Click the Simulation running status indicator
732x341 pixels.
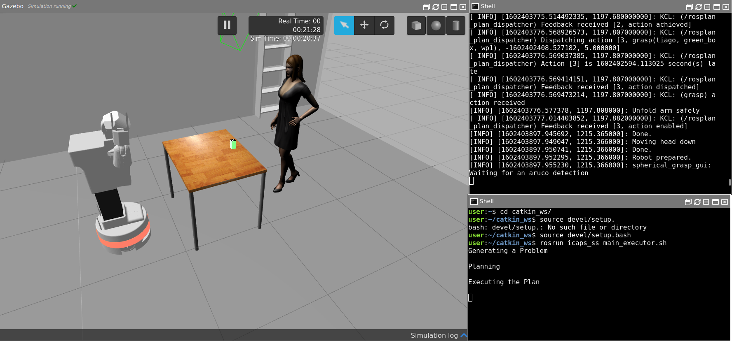pyautogui.click(x=52, y=6)
